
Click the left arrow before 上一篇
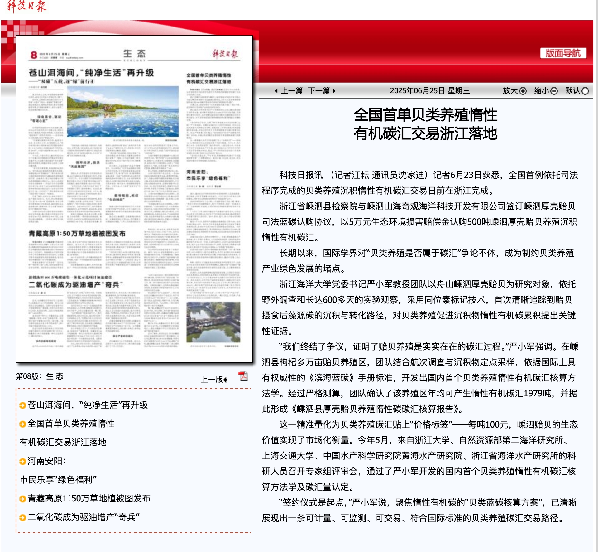276,91
